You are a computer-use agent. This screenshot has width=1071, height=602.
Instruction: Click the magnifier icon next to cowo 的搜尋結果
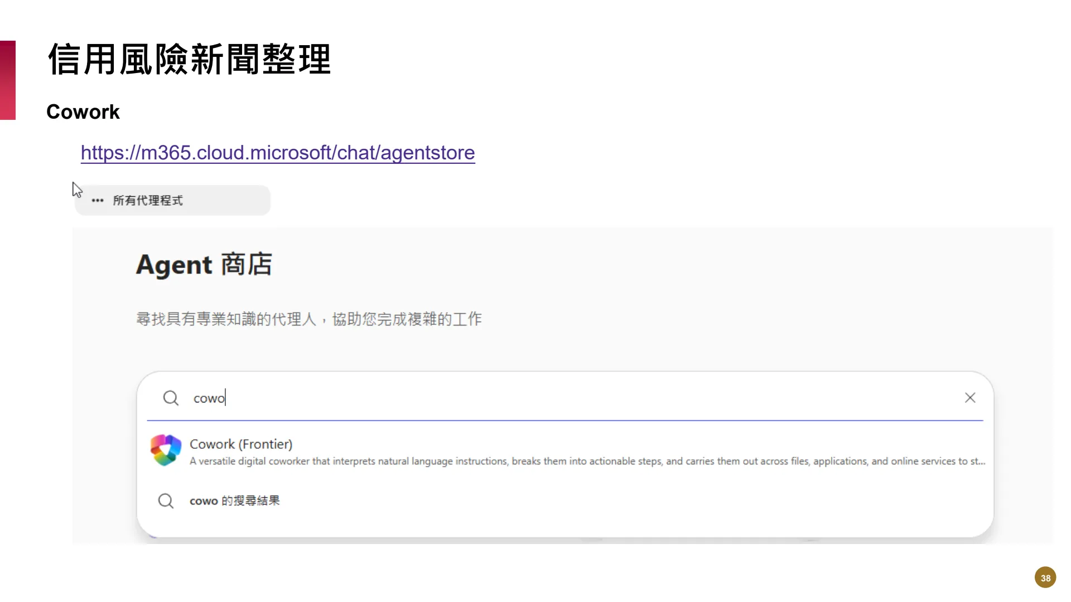[x=166, y=501]
